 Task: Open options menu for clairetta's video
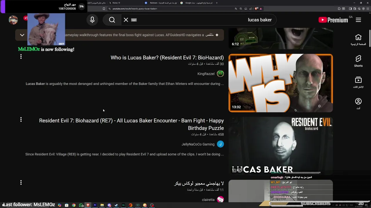pos(21,182)
